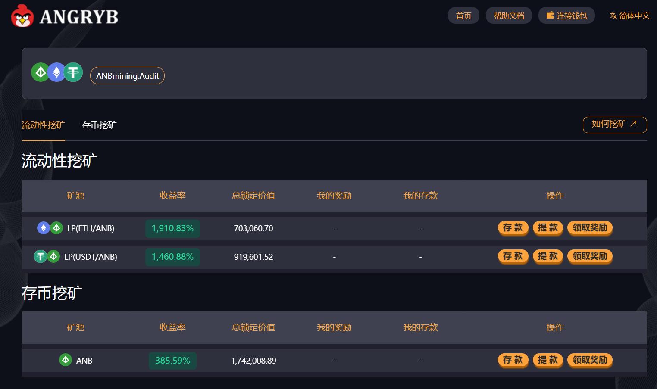Click ANB icon in LP(USDT/ANB) row
Screen dimensions: 657x389
[53, 256]
